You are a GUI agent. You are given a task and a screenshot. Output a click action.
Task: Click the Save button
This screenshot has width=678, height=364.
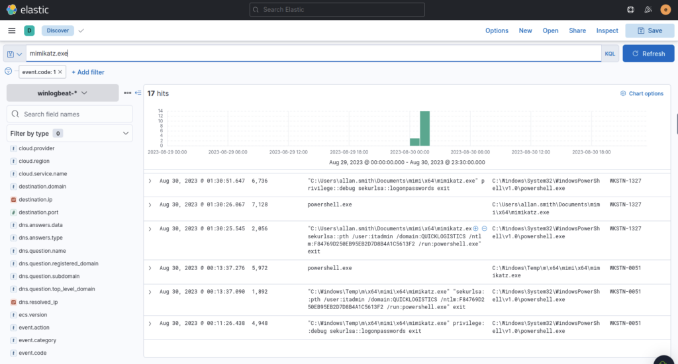[650, 30]
